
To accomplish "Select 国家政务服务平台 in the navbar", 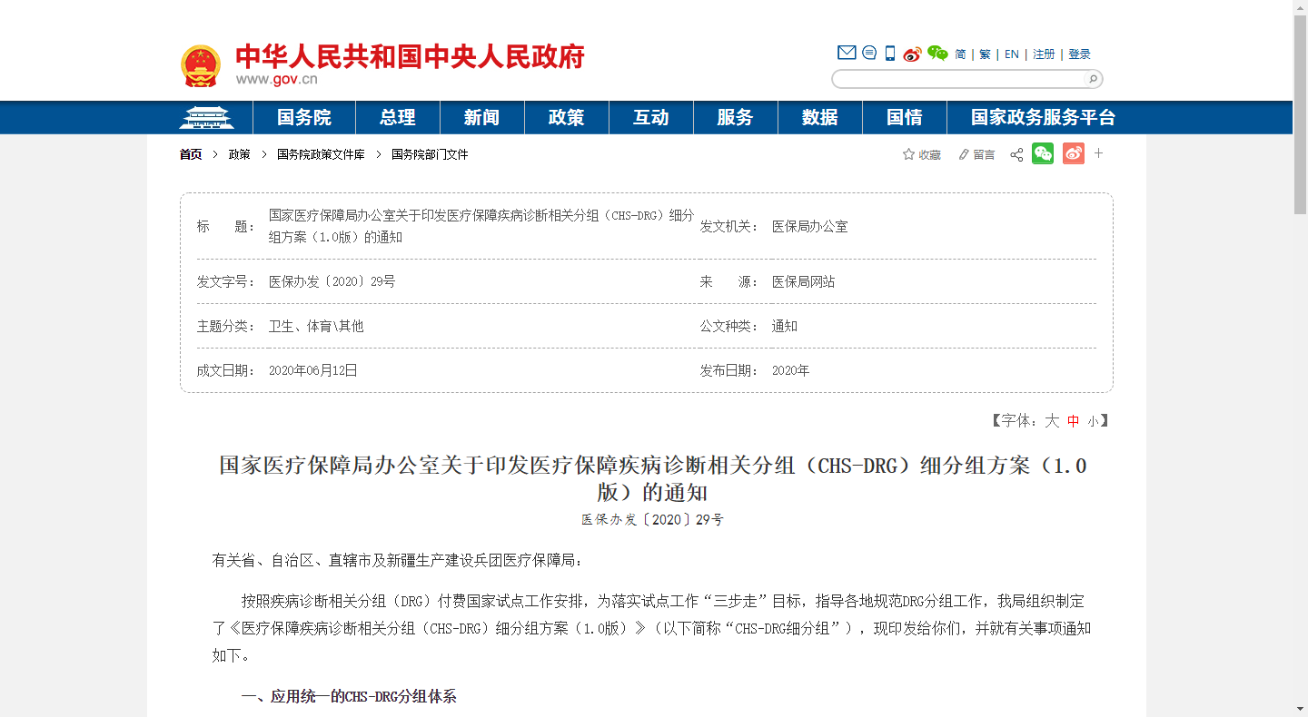I will tap(1042, 118).
